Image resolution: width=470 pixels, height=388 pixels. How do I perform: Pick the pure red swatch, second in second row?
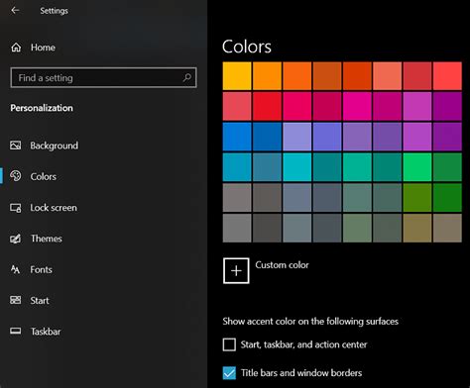[x=267, y=106]
